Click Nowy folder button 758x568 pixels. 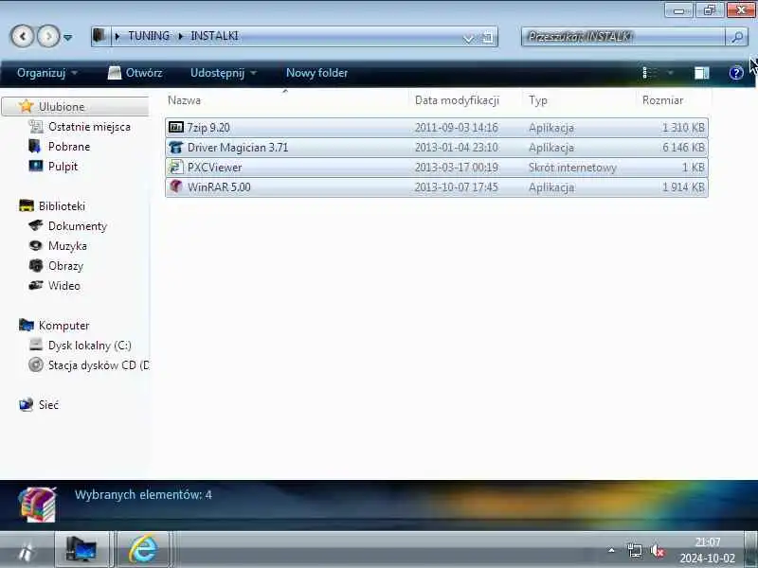click(x=316, y=73)
